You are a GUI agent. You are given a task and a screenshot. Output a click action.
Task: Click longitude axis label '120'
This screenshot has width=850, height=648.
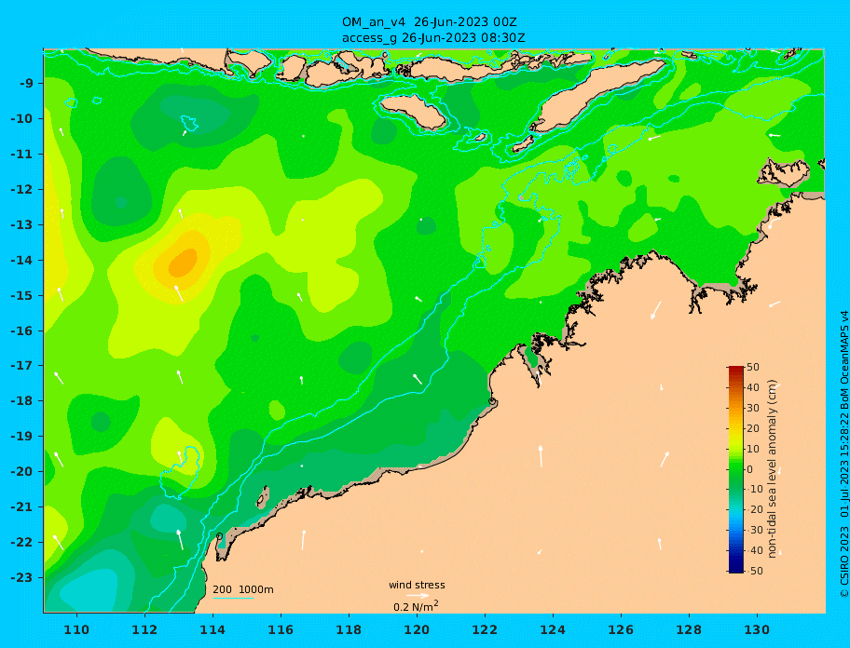point(417,629)
